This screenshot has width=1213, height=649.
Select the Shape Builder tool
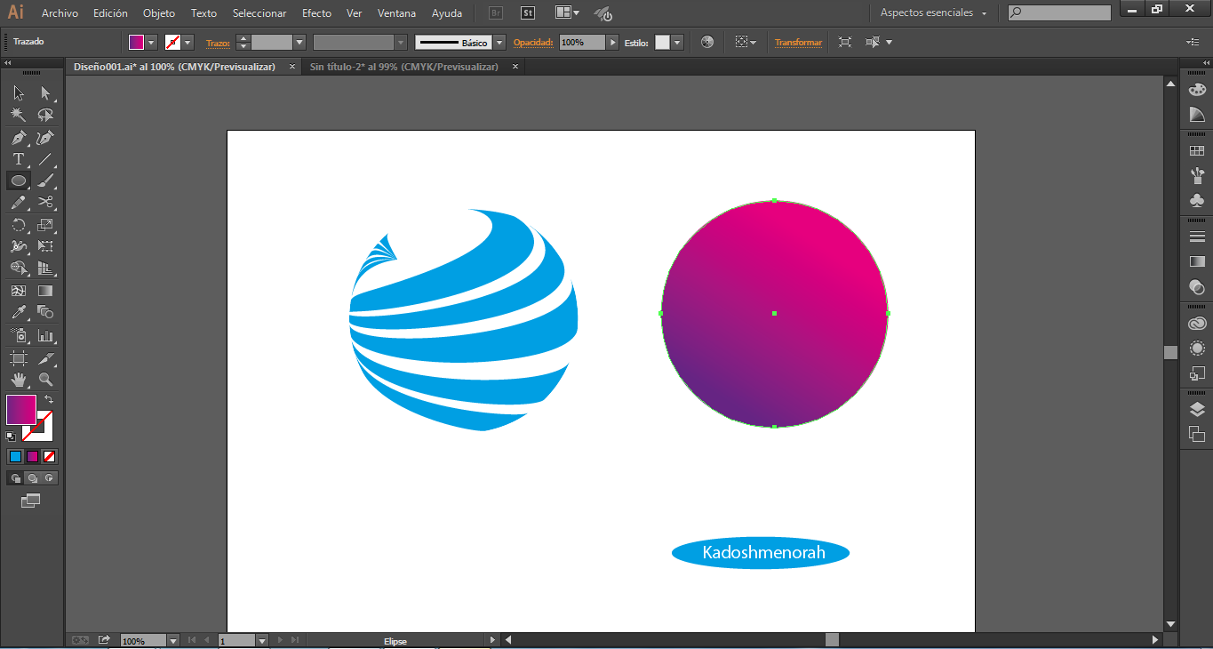click(x=19, y=268)
